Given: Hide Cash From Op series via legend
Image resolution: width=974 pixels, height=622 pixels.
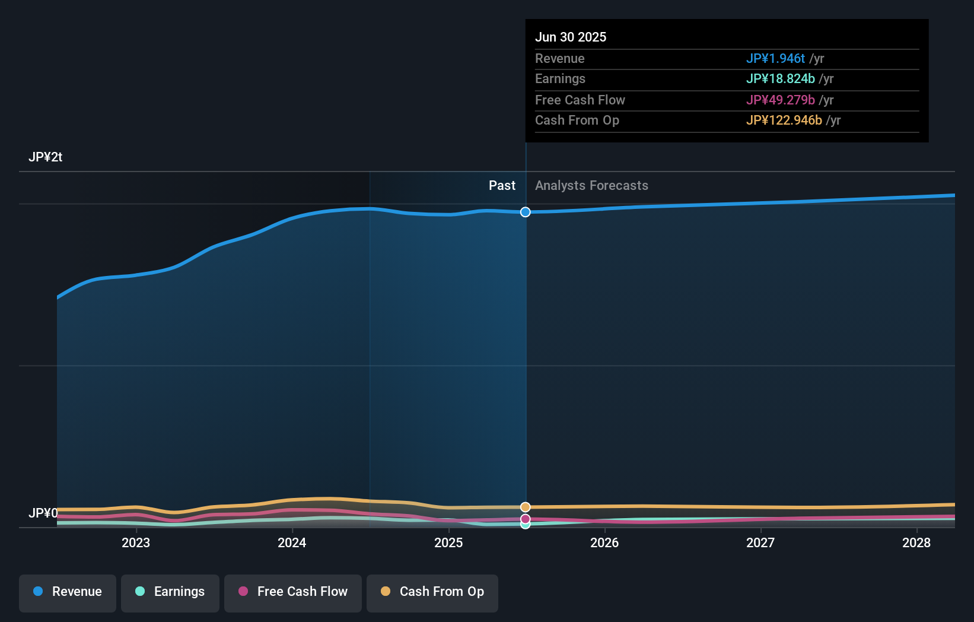Looking at the screenshot, I should [x=432, y=592].
